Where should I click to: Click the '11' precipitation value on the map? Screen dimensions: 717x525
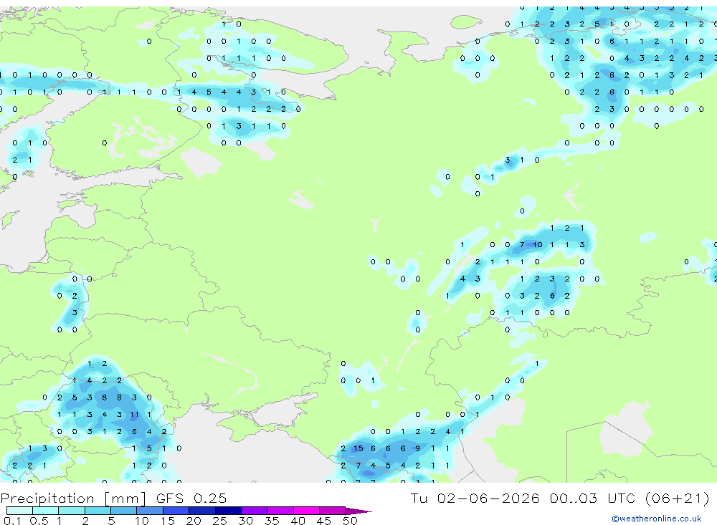coord(134,415)
